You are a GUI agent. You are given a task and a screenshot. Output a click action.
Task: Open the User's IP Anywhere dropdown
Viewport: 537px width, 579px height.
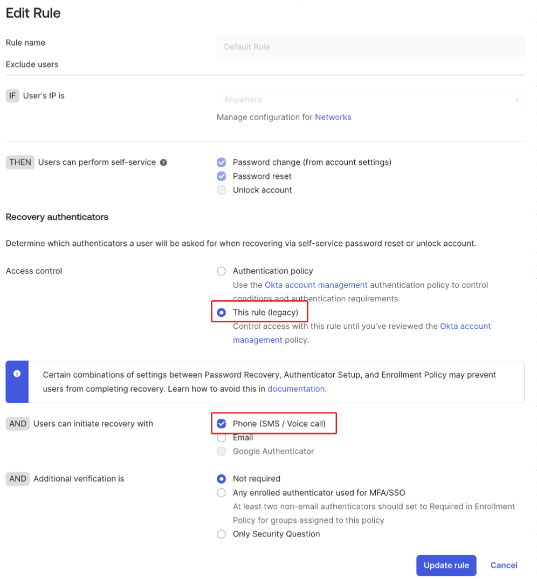[370, 100]
